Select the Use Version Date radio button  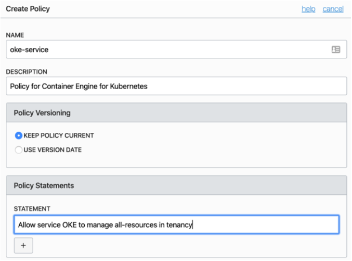pos(19,150)
